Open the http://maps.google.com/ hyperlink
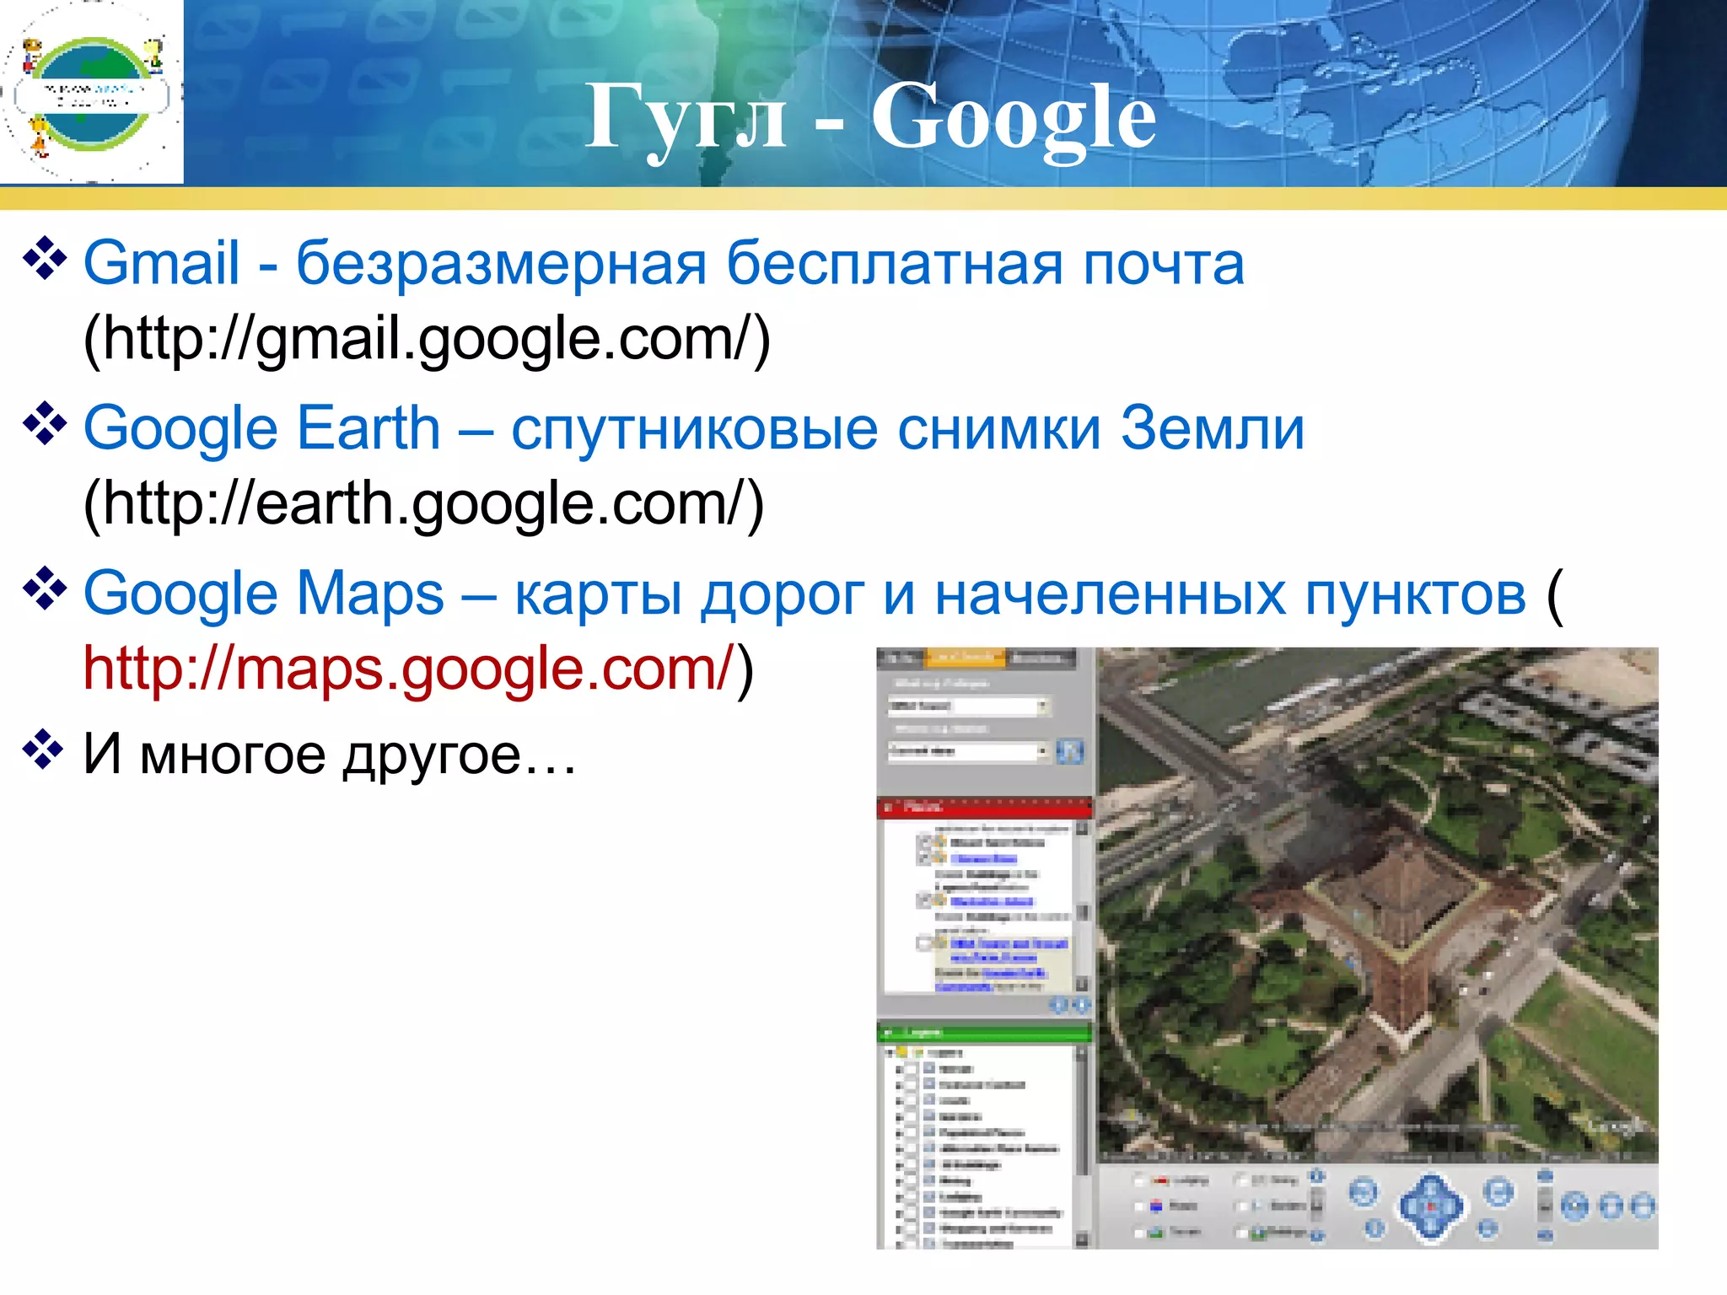 tap(408, 669)
